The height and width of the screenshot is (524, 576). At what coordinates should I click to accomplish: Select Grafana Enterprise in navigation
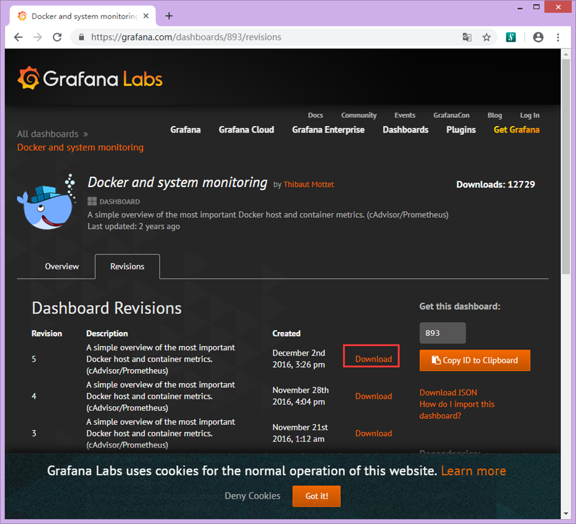point(328,129)
